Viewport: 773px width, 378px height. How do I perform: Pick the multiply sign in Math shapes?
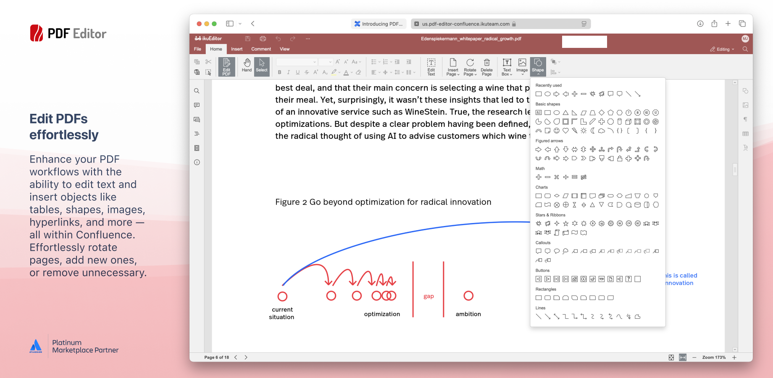pyautogui.click(x=557, y=177)
